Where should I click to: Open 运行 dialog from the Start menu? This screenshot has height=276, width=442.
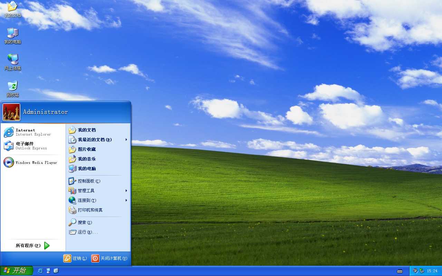pos(98,232)
